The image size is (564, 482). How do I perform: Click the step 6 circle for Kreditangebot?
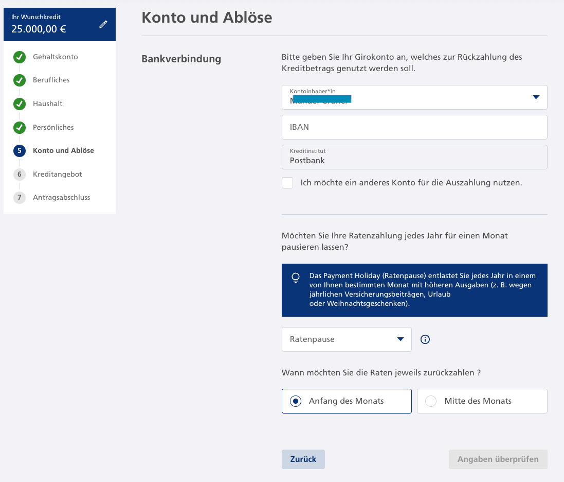click(x=20, y=174)
